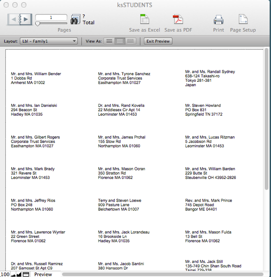271x277 pixels.
Task: Zoom in using the large mountains icon
Action: pos(19,274)
